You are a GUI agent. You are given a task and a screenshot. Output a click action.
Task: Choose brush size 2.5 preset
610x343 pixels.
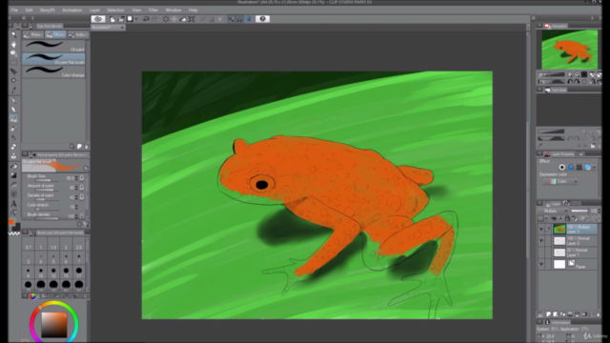click(x=79, y=245)
